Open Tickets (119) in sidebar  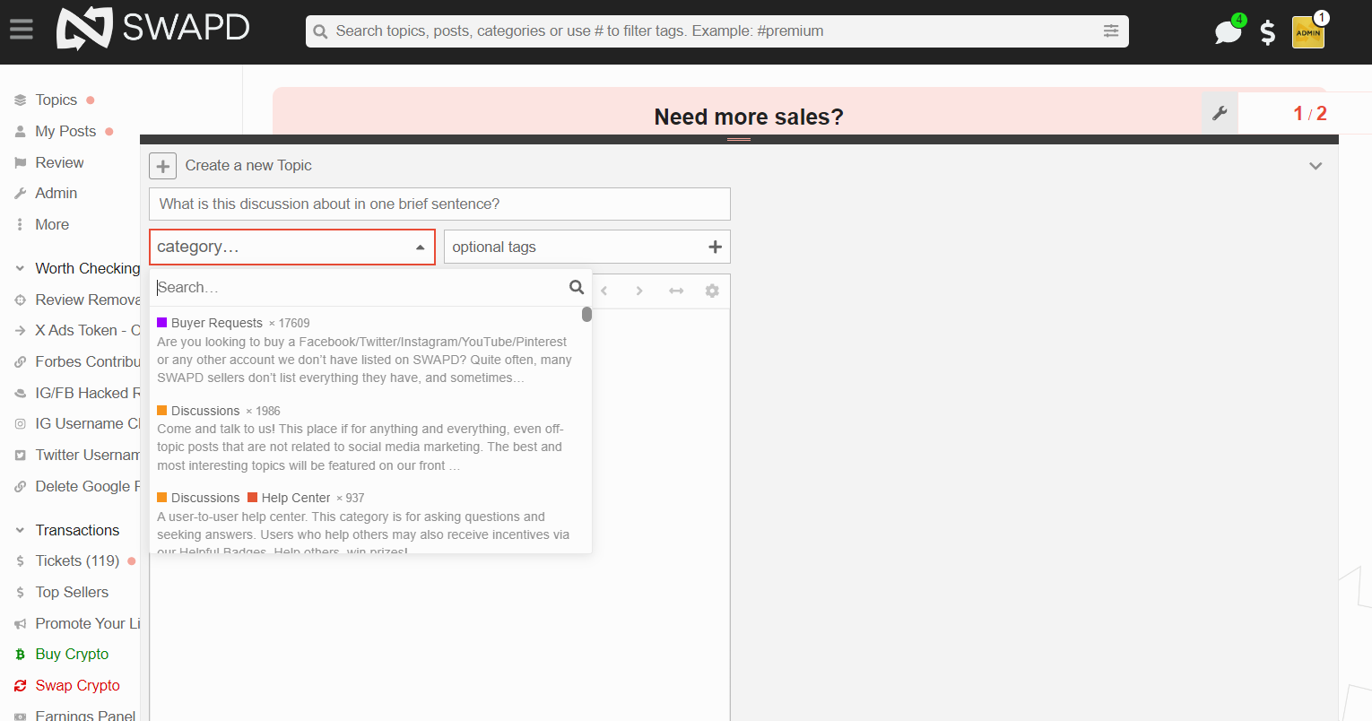pos(76,560)
